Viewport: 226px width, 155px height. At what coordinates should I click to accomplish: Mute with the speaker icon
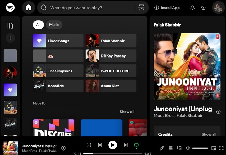point(188,148)
